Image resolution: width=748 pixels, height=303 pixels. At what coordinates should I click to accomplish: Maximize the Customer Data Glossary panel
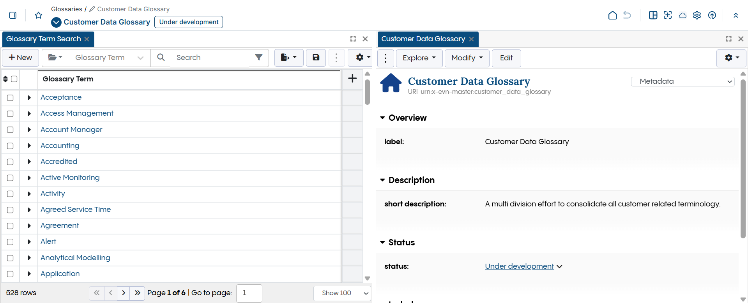[729, 39]
